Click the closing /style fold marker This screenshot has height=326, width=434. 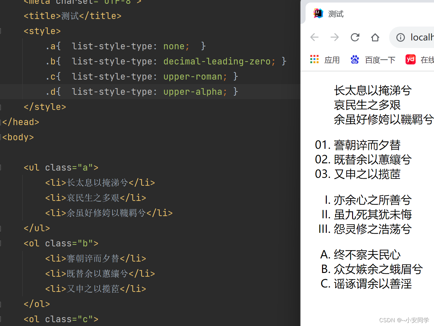pos(1,107)
